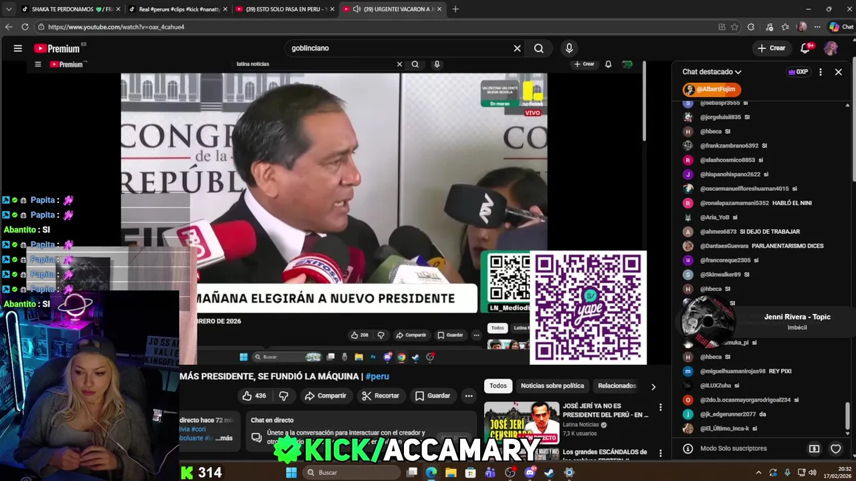The width and height of the screenshot is (856, 481).
Task: Open YouTube notifications bell
Action: tap(805, 48)
